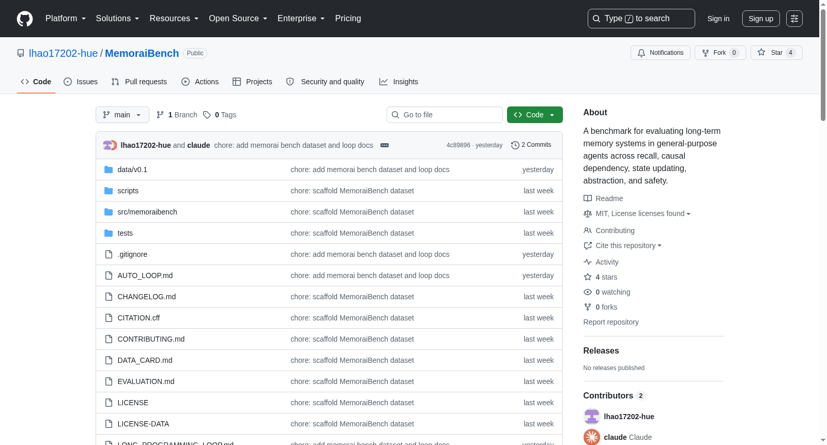
Task: Click the Sign up button
Action: pyautogui.click(x=761, y=19)
